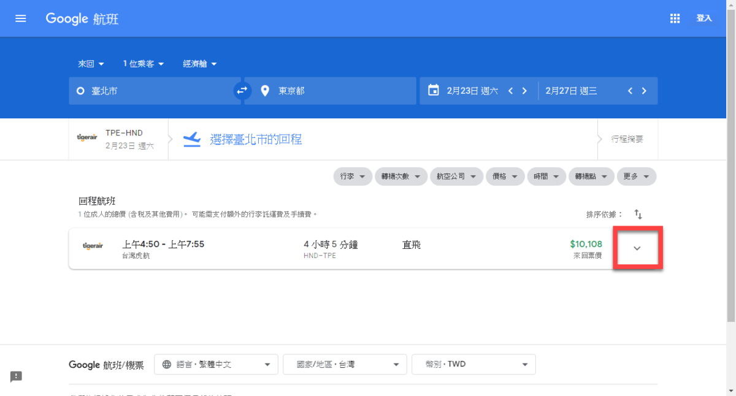This screenshot has height=396, width=736.
Task: Click the sort order arrows icon
Action: click(x=638, y=215)
